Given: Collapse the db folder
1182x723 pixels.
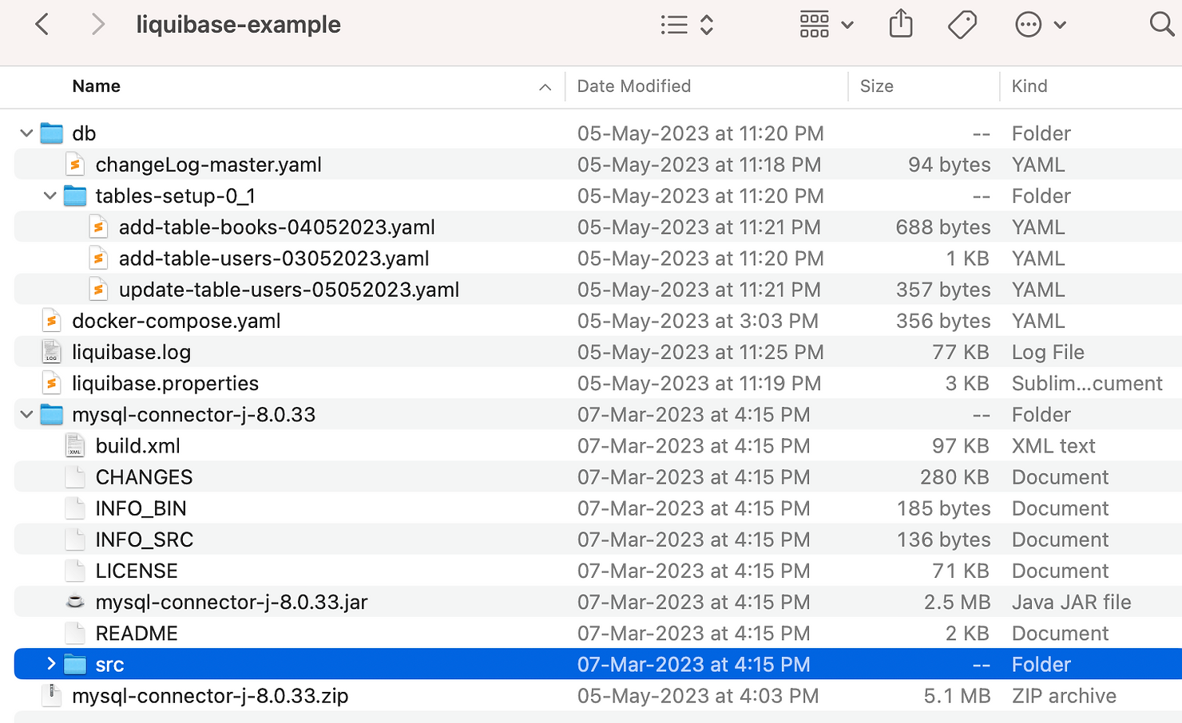Looking at the screenshot, I should point(26,133).
